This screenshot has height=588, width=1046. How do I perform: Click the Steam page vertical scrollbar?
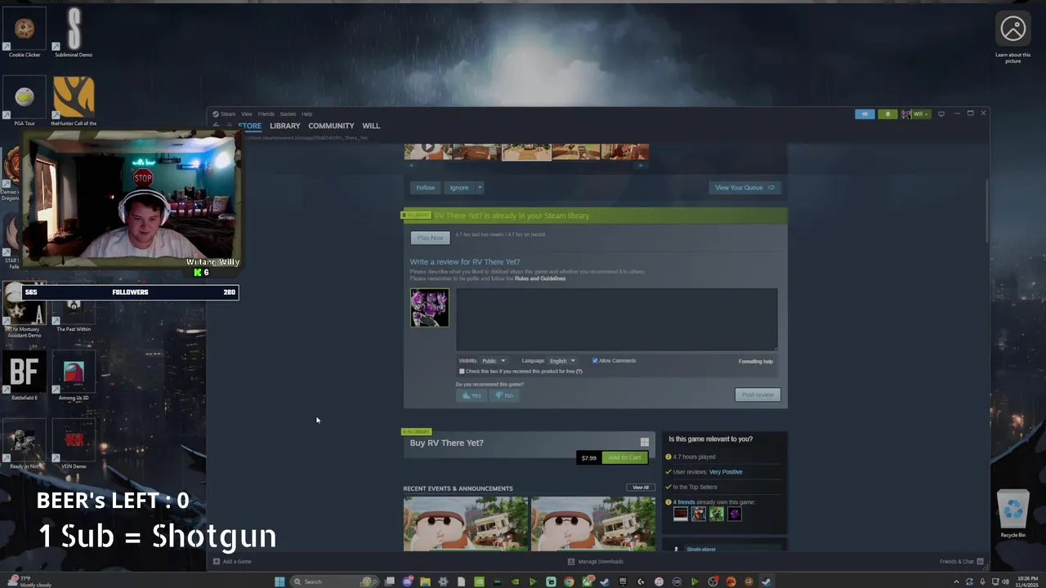987,211
